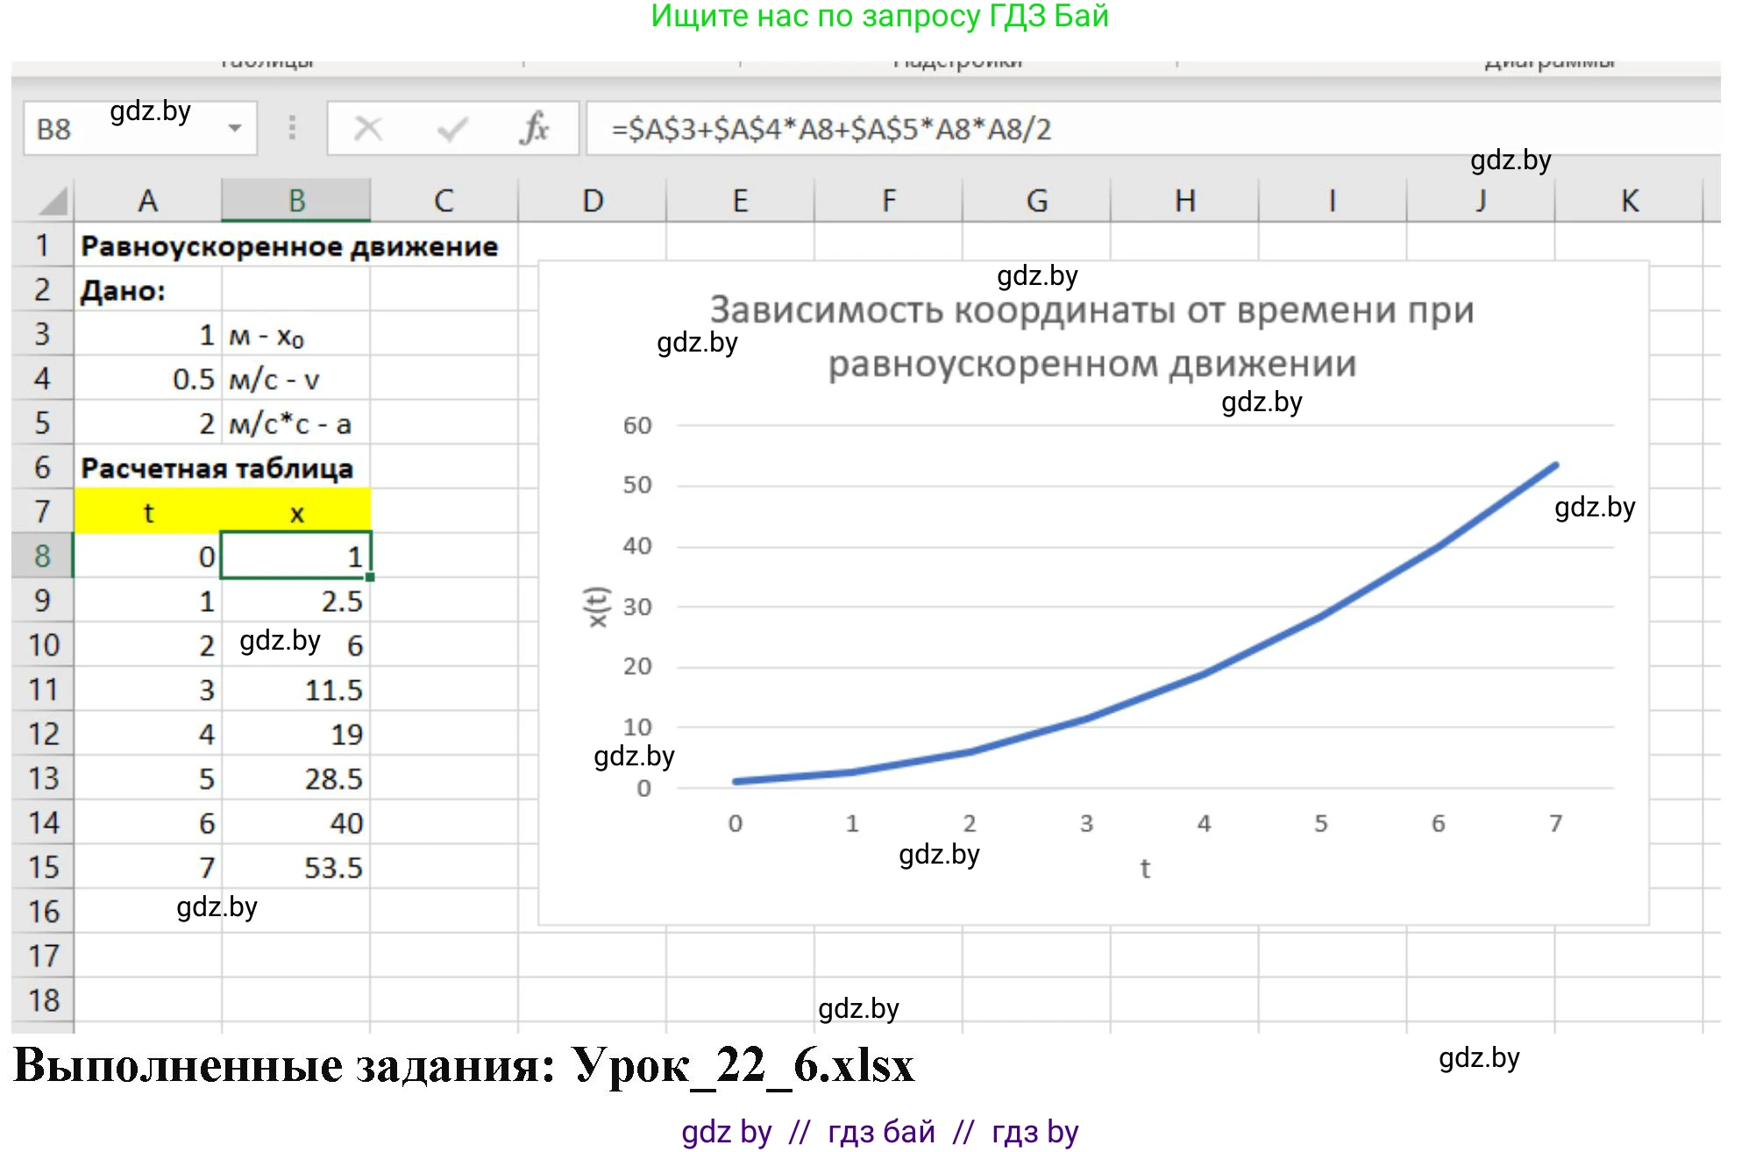Select column B header
Viewport: 1763px width, 1152px height.
[296, 201]
